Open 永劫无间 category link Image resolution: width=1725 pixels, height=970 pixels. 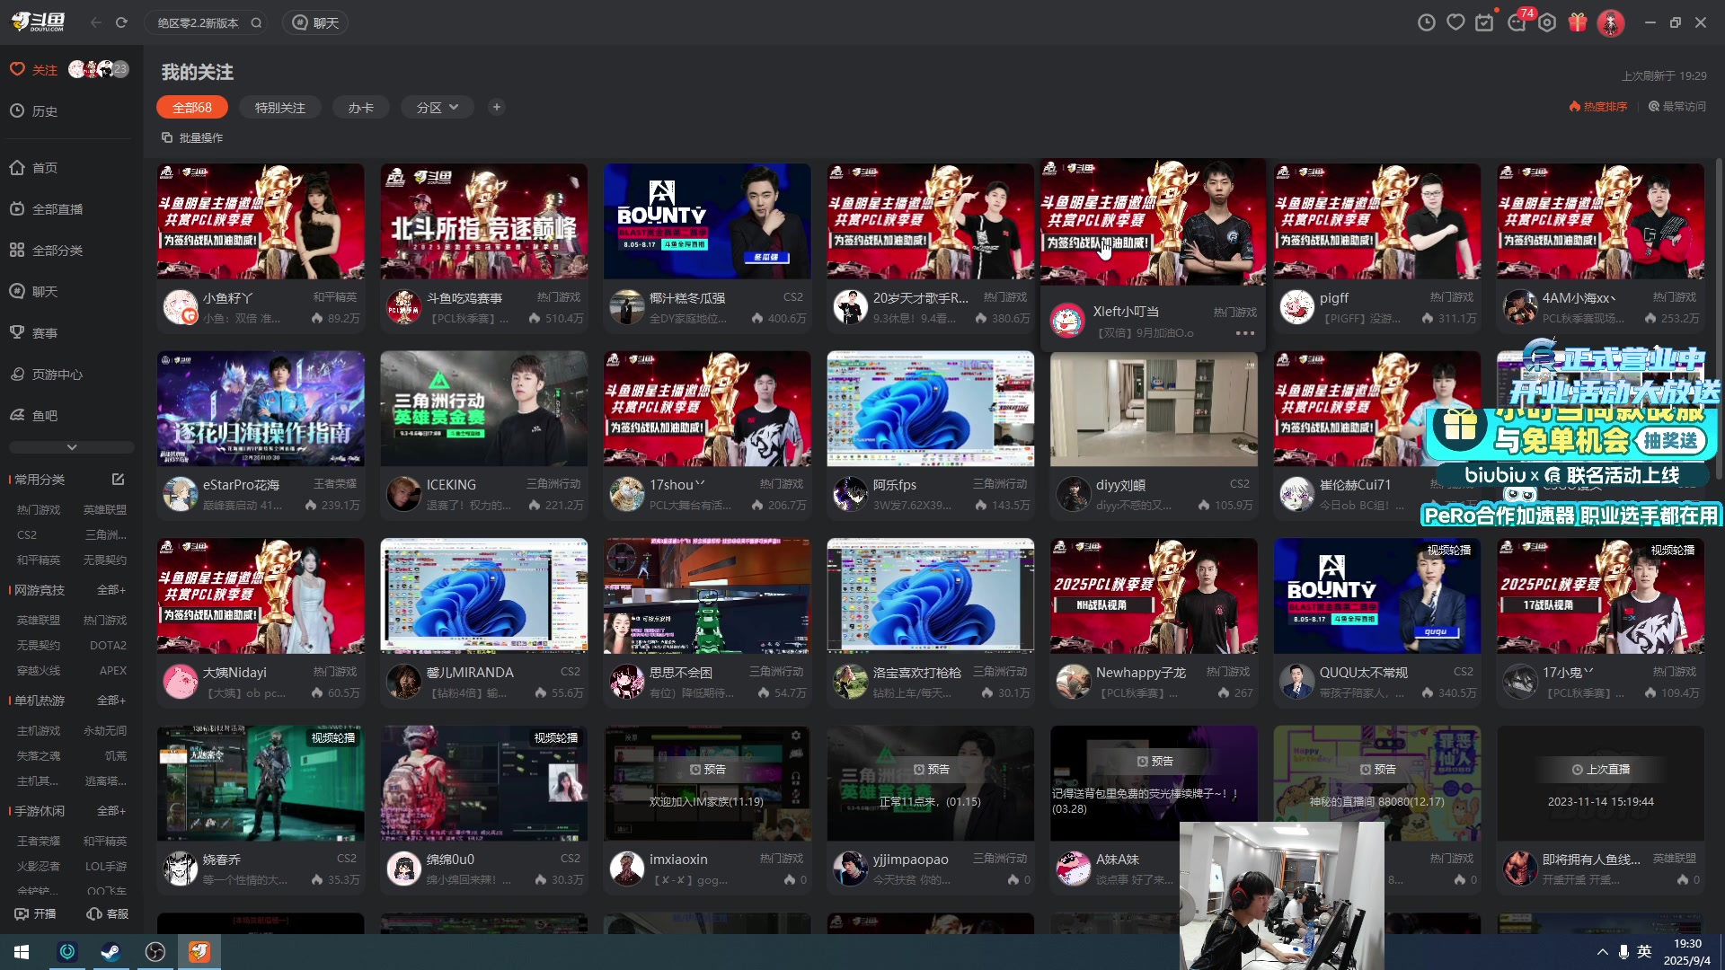[x=105, y=731]
